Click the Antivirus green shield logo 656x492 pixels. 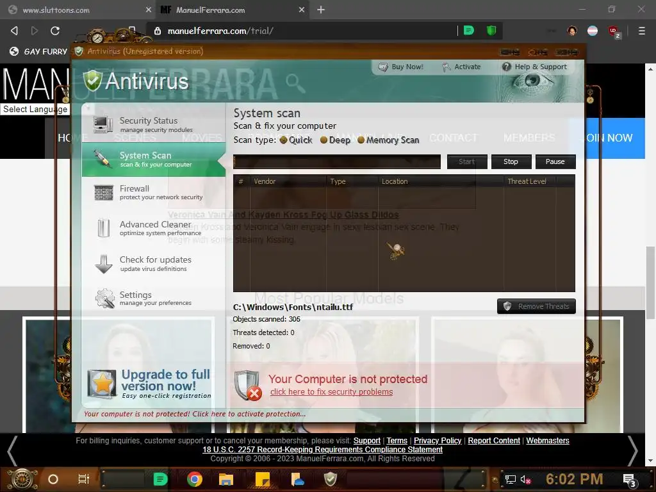click(92, 80)
